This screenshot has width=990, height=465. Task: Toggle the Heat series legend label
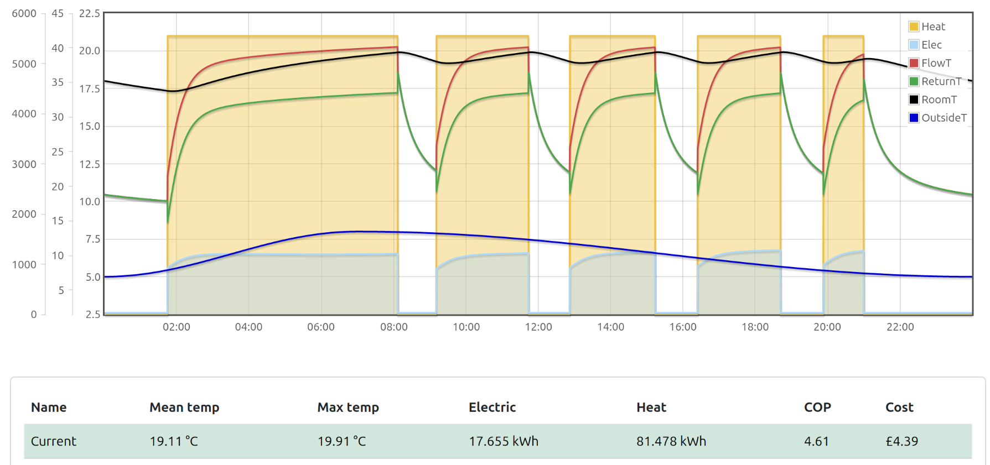pyautogui.click(x=933, y=27)
